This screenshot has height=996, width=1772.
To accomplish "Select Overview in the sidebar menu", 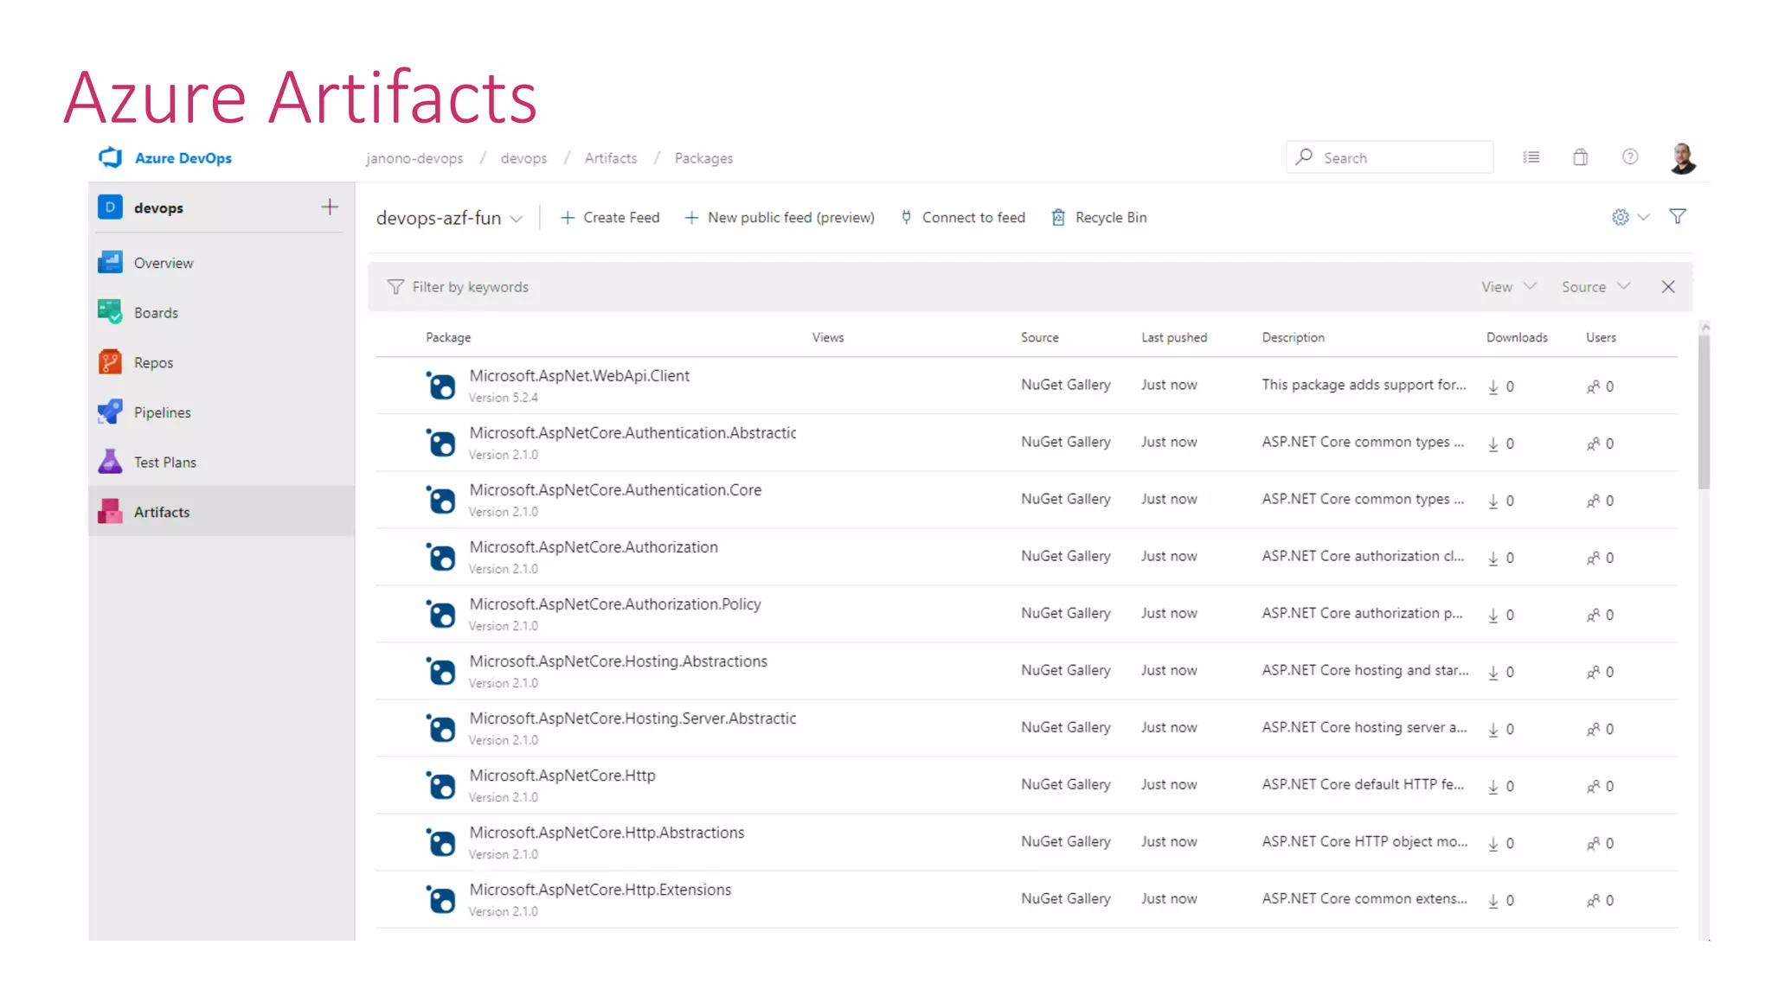I will point(163,263).
